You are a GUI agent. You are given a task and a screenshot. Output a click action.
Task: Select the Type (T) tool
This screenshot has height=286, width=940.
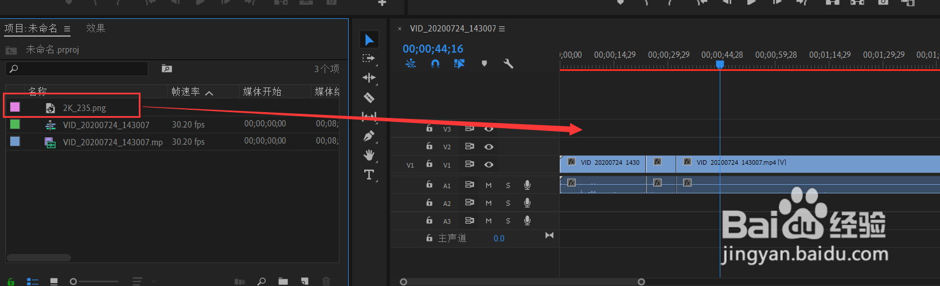[x=369, y=174]
